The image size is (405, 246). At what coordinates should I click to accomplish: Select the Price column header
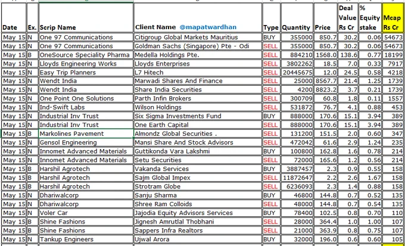pos(325,18)
